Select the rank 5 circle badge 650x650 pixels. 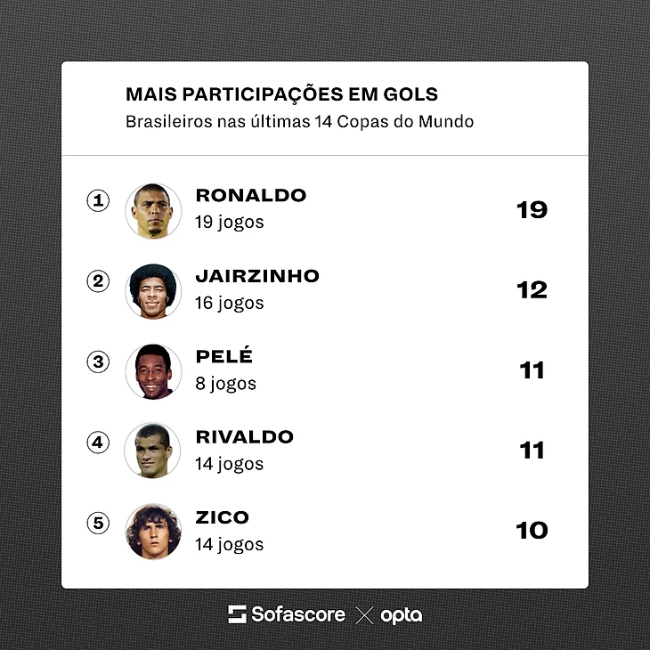[x=98, y=523]
